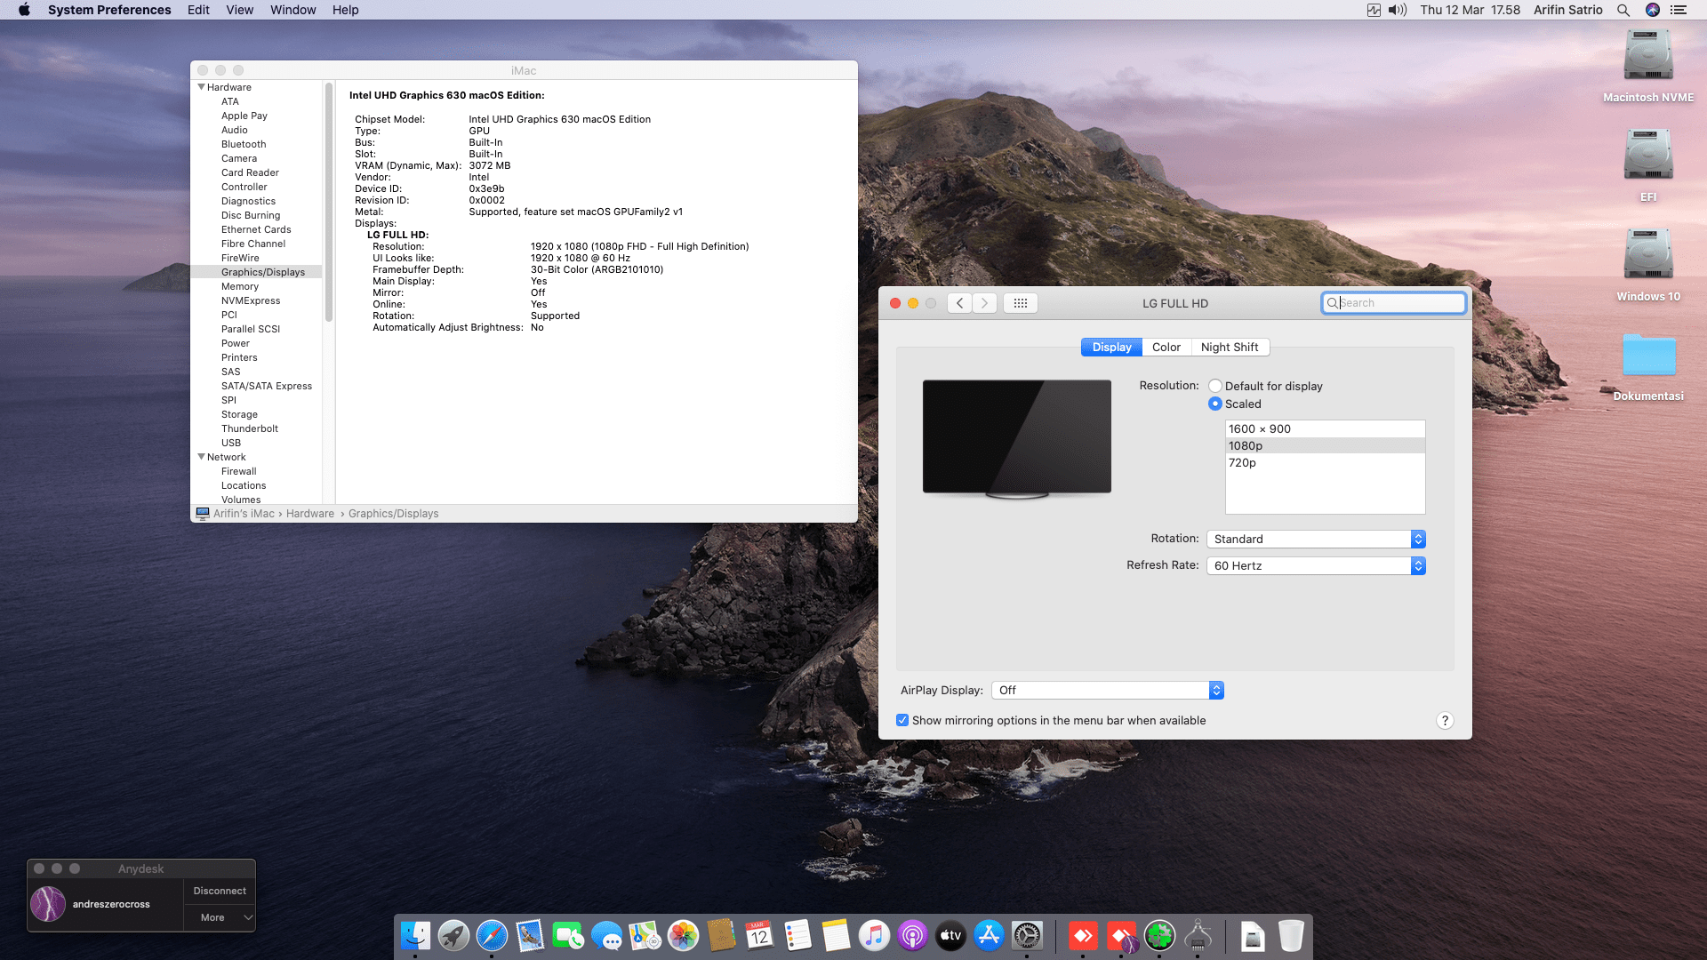This screenshot has height=960, width=1707.
Task: Select Default for display resolution
Action: tap(1215, 386)
